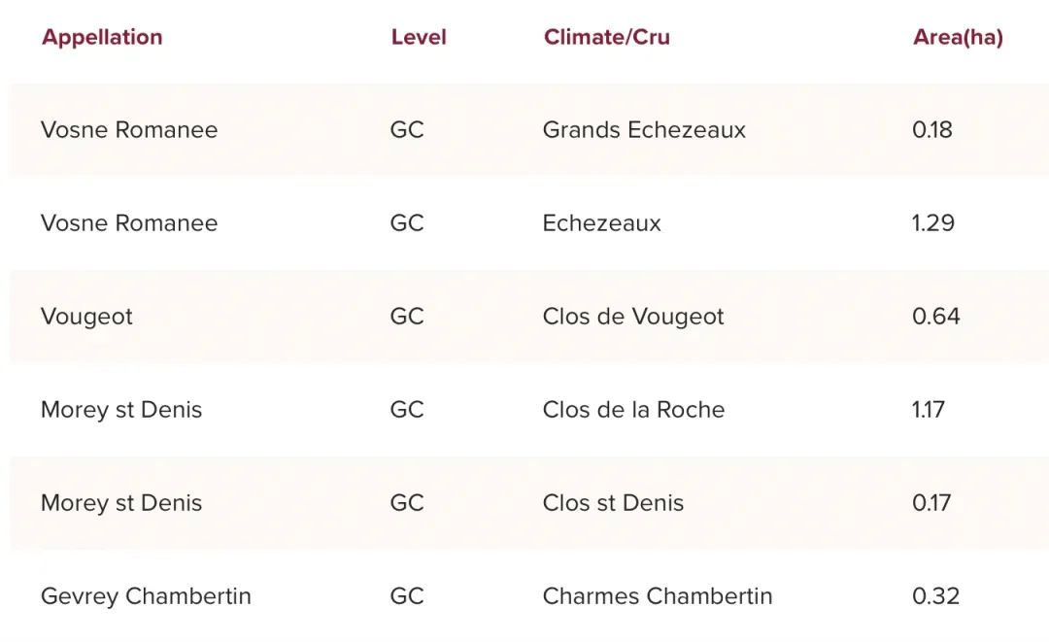Click the 0.17 area value
The width and height of the screenshot is (1049, 642).
click(931, 503)
